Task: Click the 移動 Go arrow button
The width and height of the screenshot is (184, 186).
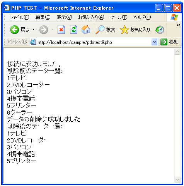Action: (164, 42)
